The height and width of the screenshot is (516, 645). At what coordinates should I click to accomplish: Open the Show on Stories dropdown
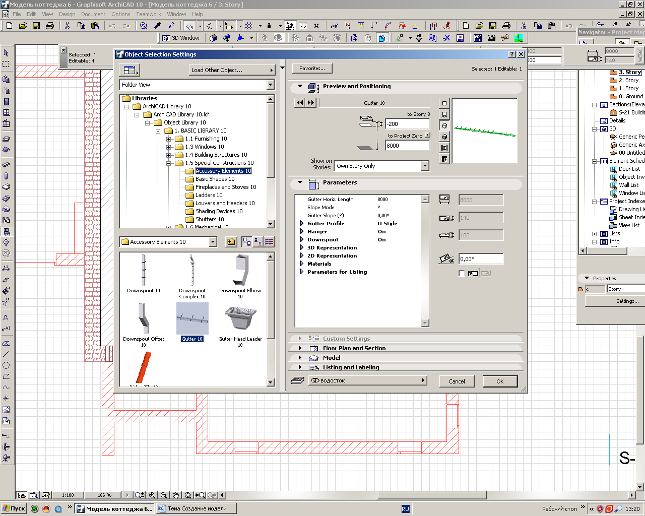click(x=382, y=166)
